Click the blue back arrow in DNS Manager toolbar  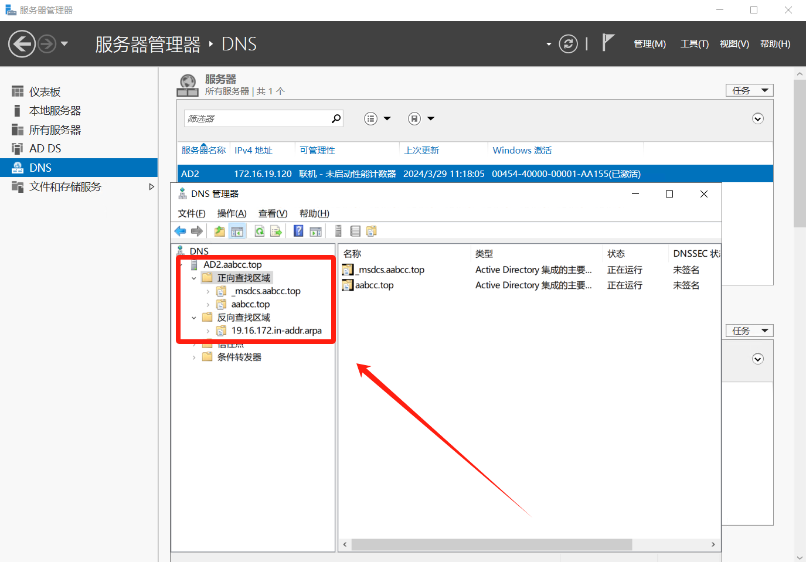pyautogui.click(x=180, y=231)
